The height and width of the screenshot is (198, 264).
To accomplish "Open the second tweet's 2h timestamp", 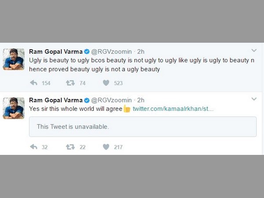I will point(141,99).
